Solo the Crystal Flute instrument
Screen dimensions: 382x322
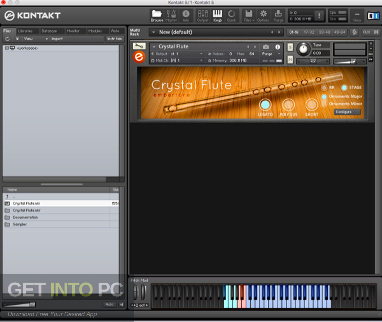pyautogui.click(x=290, y=47)
